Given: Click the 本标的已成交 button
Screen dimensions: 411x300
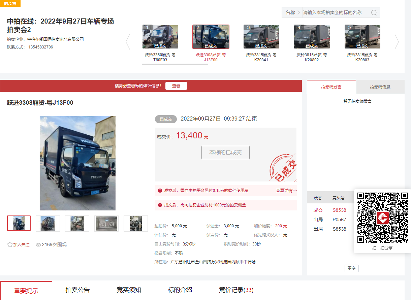Looking at the screenshot, I should pyautogui.click(x=225, y=153).
